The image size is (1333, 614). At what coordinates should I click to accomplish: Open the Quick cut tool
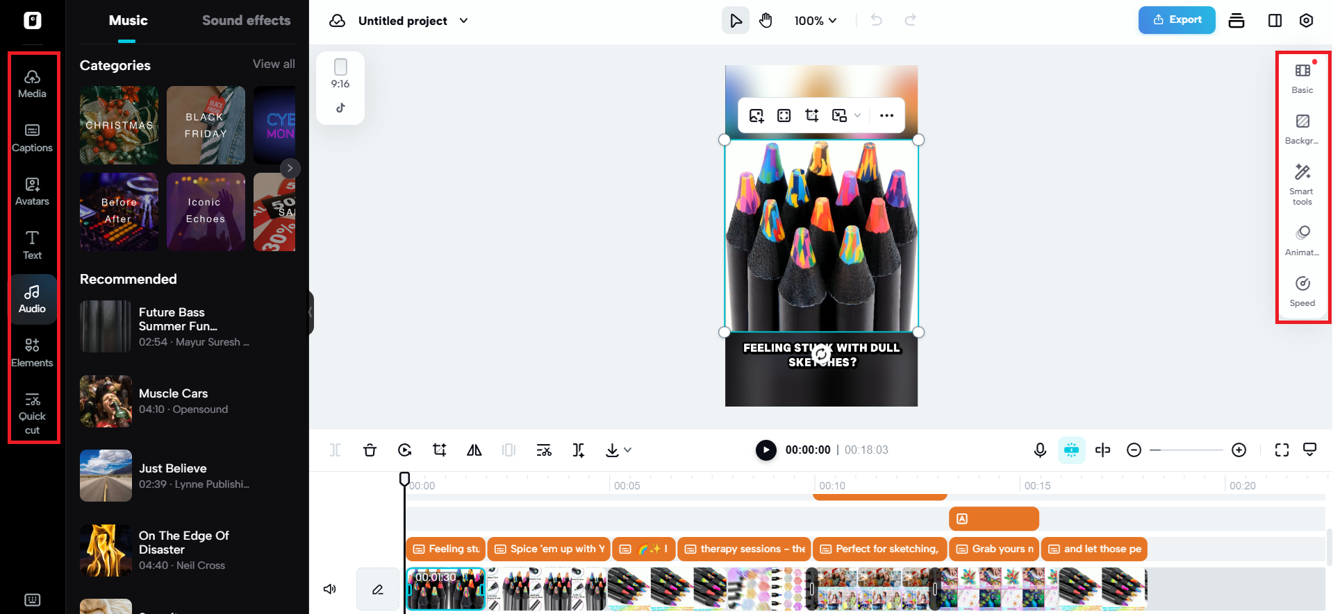(x=32, y=413)
